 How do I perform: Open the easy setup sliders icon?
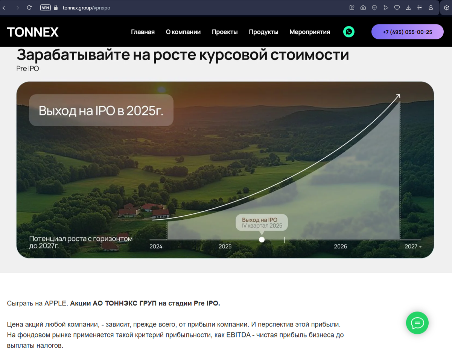[420, 8]
